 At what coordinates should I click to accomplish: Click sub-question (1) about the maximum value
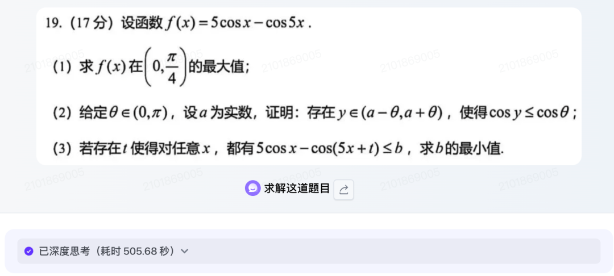(152, 68)
